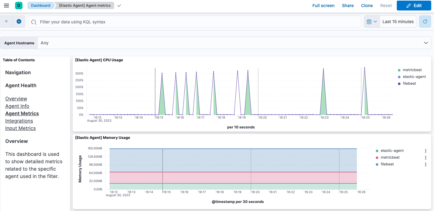Open the date picker chevron dropdown
434x211 pixels.
375,21
